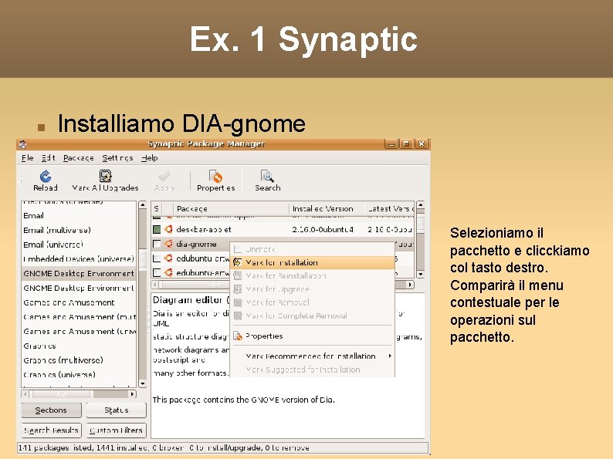Expand Mark Recommended for Installation submenu arrow
613x459 pixels.
point(389,356)
